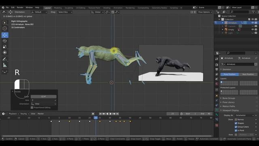Select the Cursor tool
This screenshot has width=259, height=146.
coord(4,28)
